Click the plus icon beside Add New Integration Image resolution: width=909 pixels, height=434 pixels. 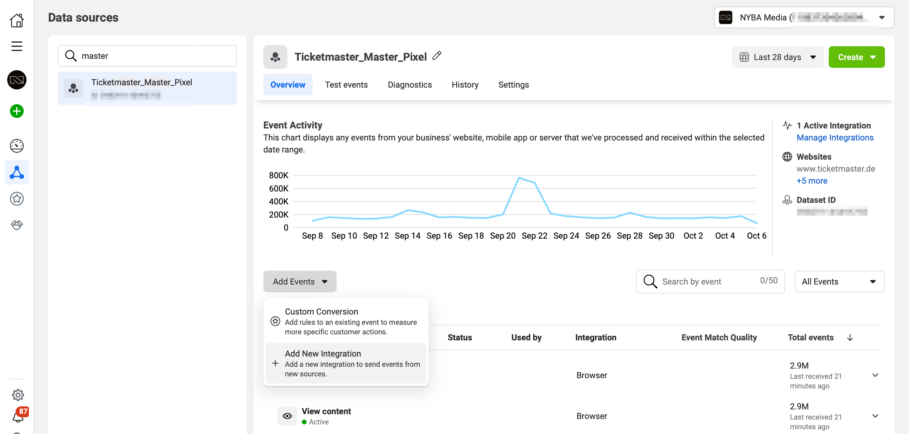click(x=275, y=363)
